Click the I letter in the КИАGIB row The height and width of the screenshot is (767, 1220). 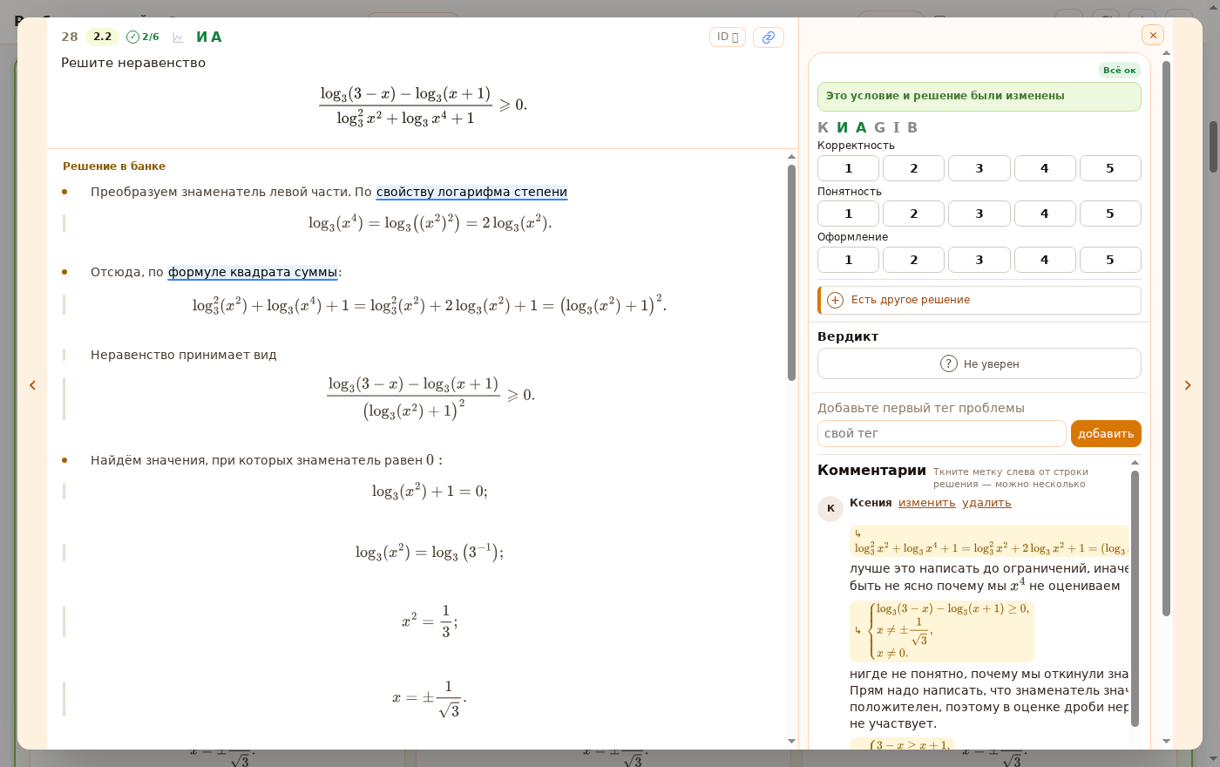point(896,127)
